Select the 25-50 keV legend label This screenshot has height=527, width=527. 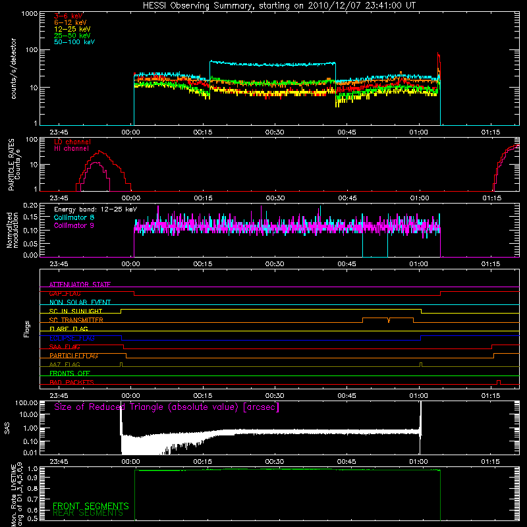click(x=72, y=36)
